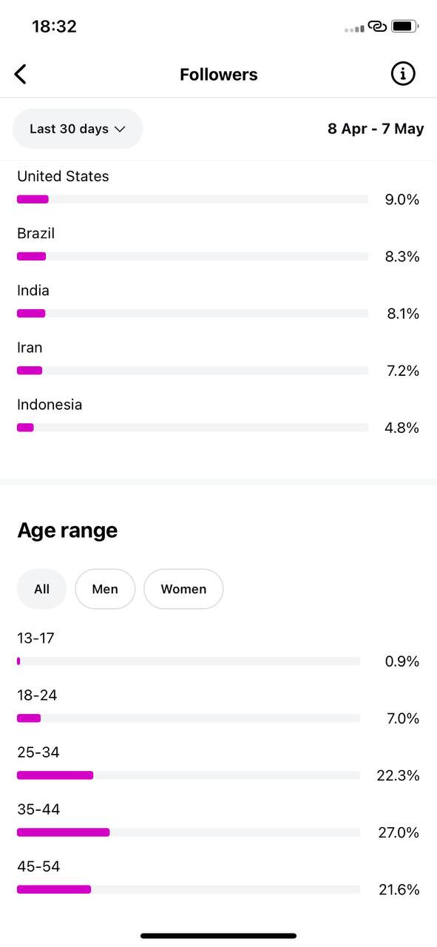Screen dimensions: 437x947
Task: Tap the Brazil country row
Action: coord(218,246)
